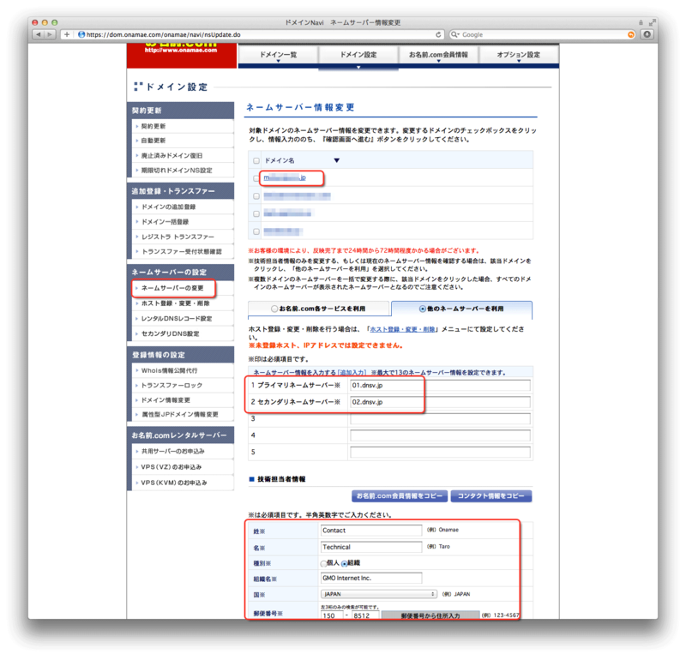Image resolution: width=686 pixels, height=654 pixels.
Task: Click the orange RSS snapback icon
Action: [630, 34]
